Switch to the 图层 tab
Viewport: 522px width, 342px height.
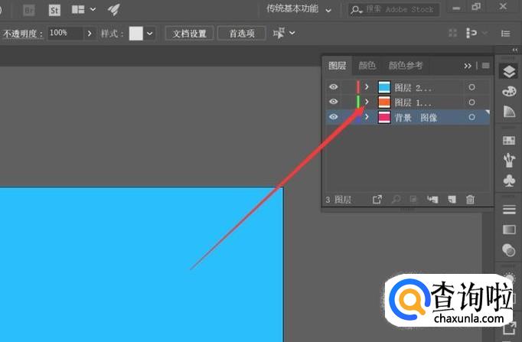point(338,66)
